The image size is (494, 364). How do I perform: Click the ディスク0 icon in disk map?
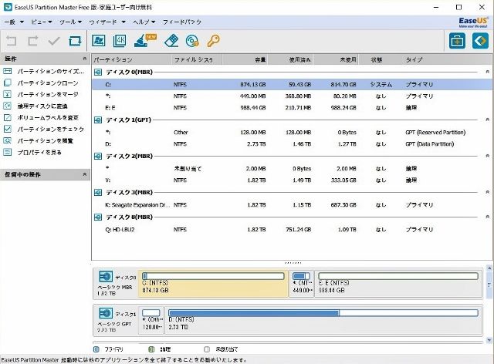[105, 276]
